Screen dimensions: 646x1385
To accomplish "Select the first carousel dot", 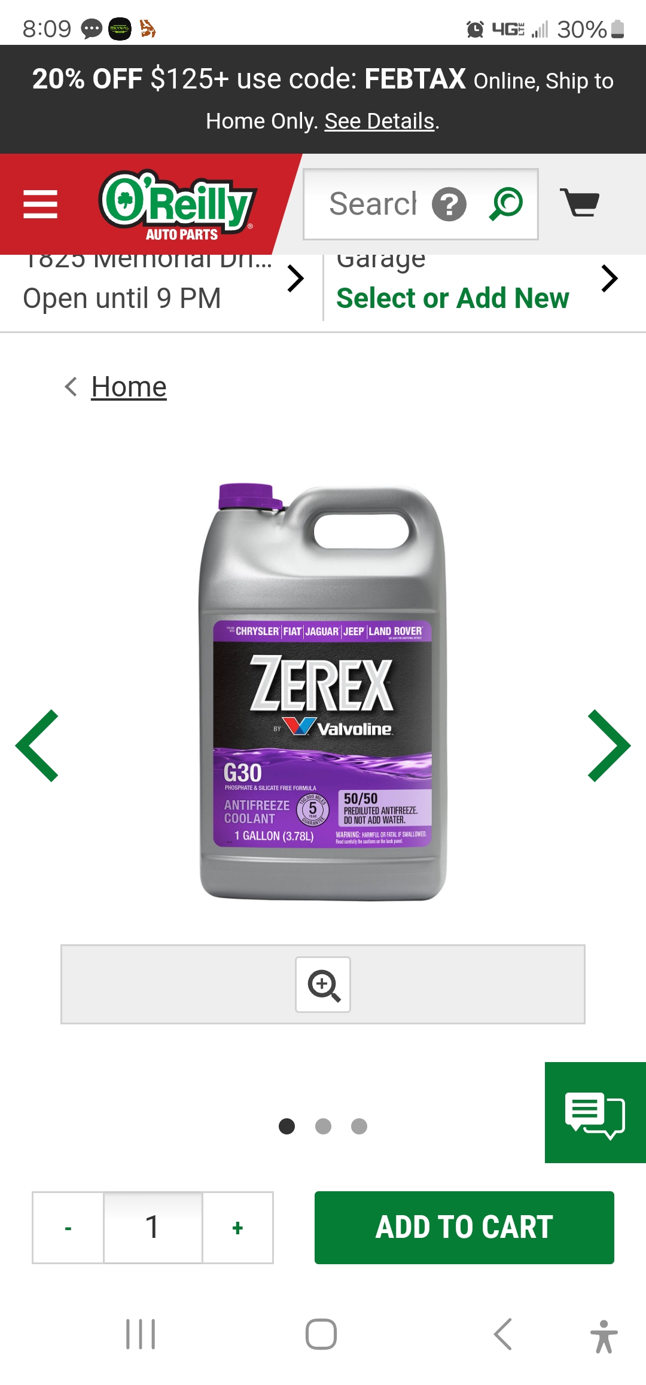I will point(287,1126).
